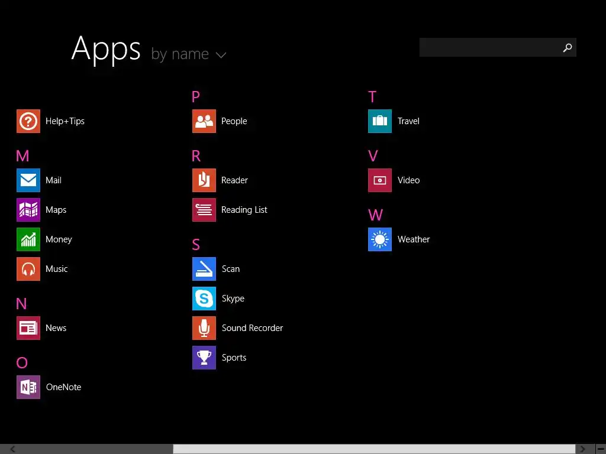The height and width of the screenshot is (454, 606).
Task: Launch the Reader app icon
Action: [204, 180]
